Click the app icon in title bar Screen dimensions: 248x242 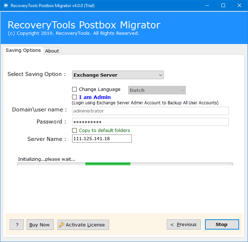click(x=6, y=6)
